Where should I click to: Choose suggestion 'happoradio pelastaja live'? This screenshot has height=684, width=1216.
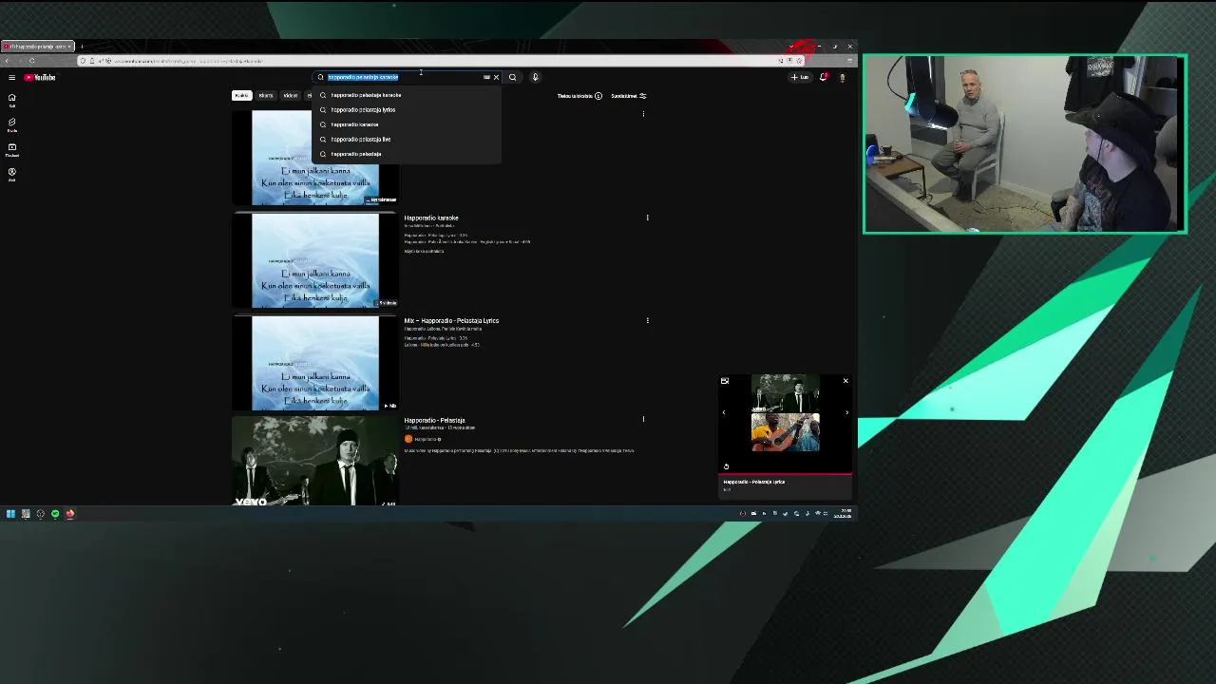[x=407, y=139]
